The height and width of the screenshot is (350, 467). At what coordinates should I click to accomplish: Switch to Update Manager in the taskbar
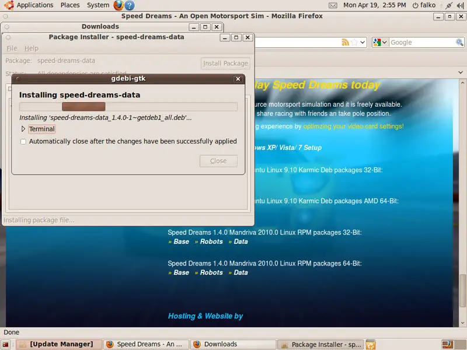[59, 344]
